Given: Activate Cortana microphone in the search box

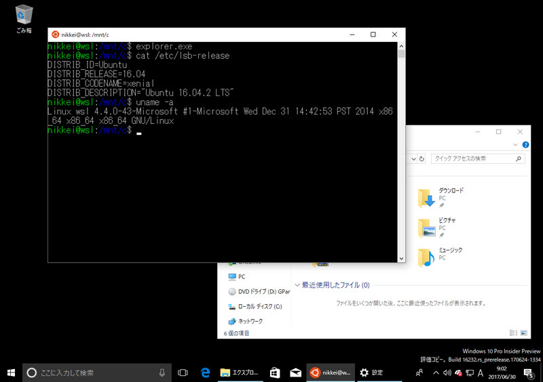Looking at the screenshot, I should click(x=162, y=373).
